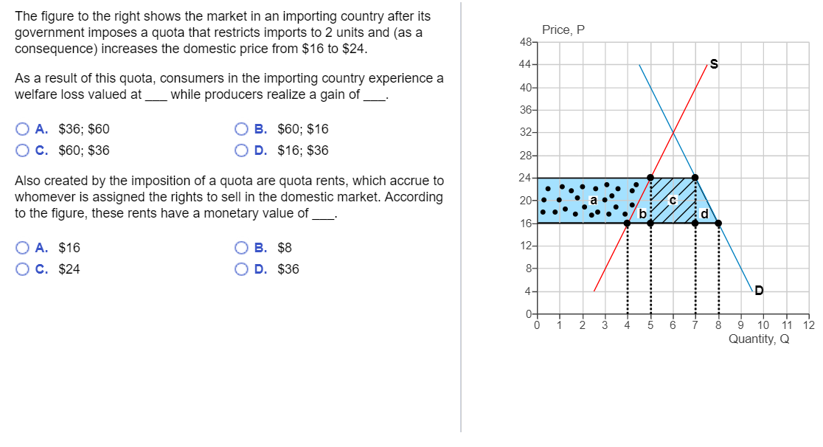Select answer D. $16; $36
Image resolution: width=823 pixels, height=447 pixels.
pos(241,150)
